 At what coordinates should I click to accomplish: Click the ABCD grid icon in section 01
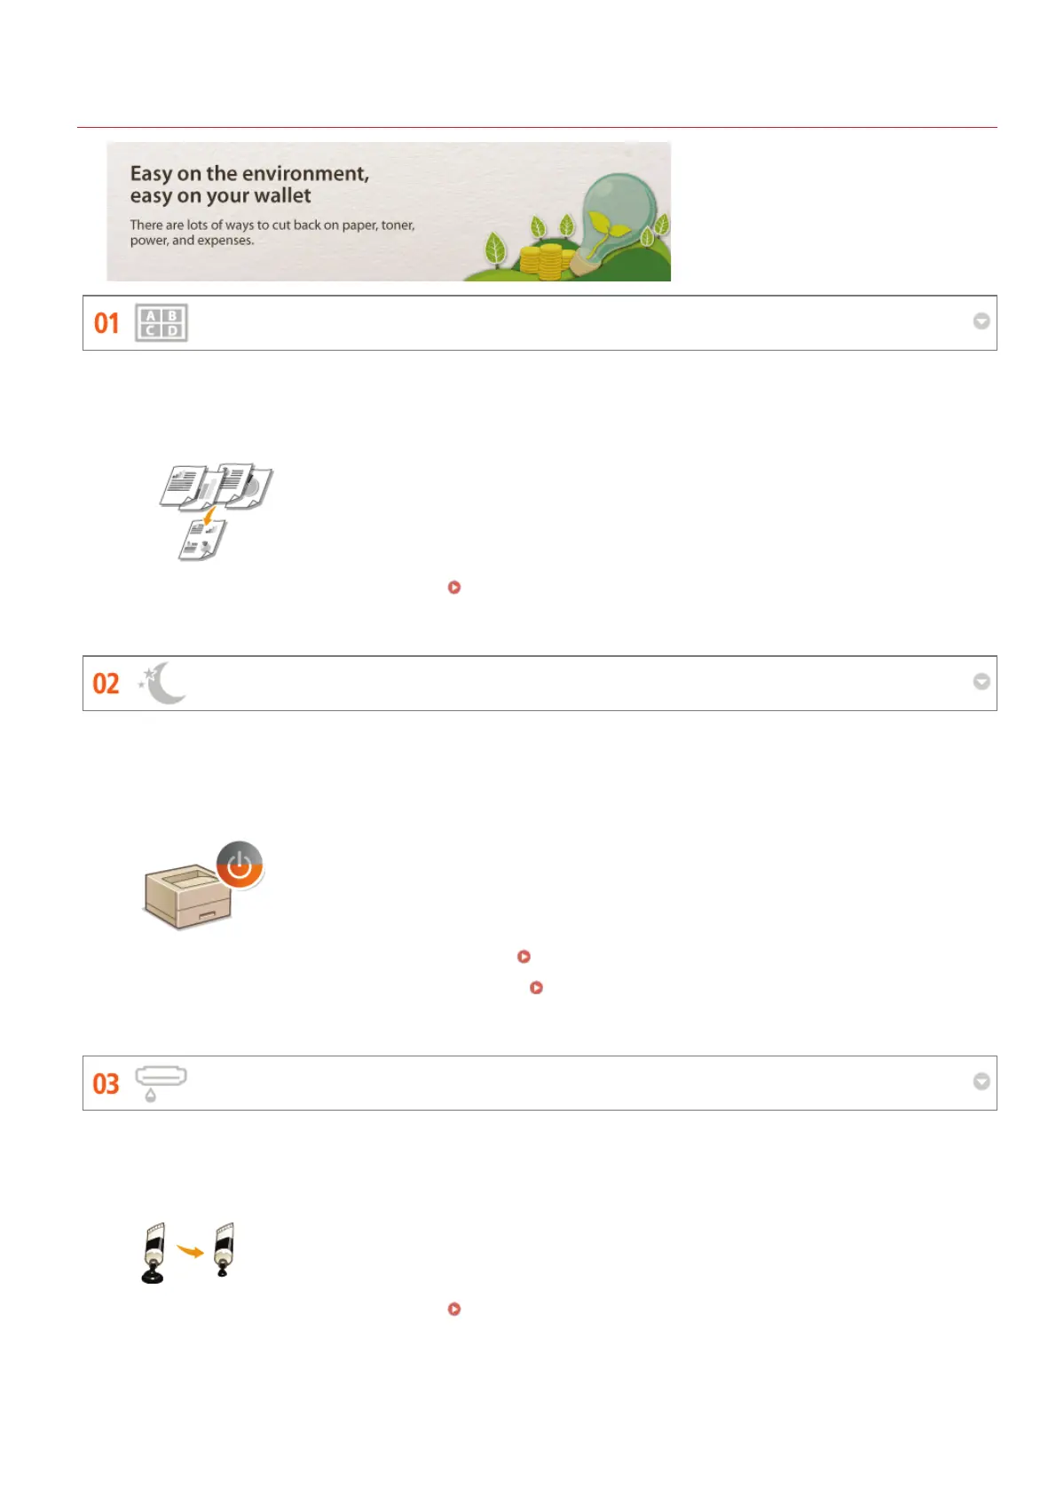162,323
